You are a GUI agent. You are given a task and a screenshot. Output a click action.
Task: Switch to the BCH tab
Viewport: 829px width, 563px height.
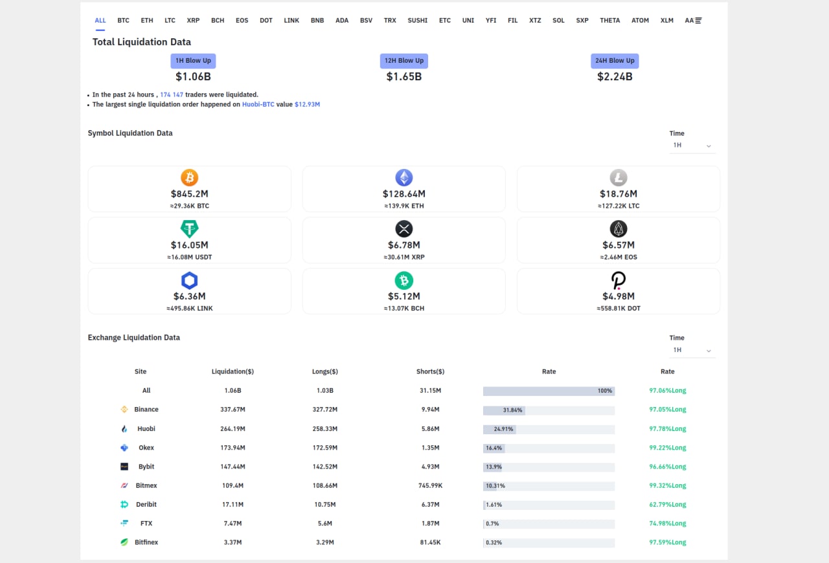[218, 21]
